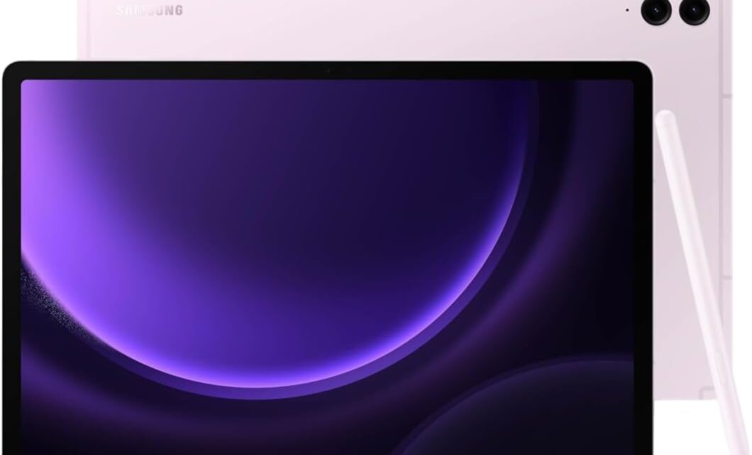Image resolution: width=752 pixels, height=455 pixels.
Task: Click the tablet's black right bezel
Action: [642, 263]
